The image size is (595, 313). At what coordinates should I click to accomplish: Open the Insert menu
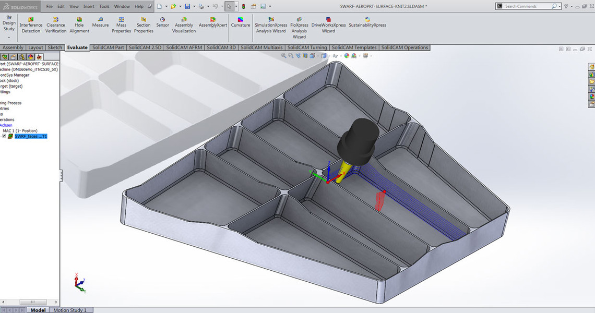coord(89,6)
